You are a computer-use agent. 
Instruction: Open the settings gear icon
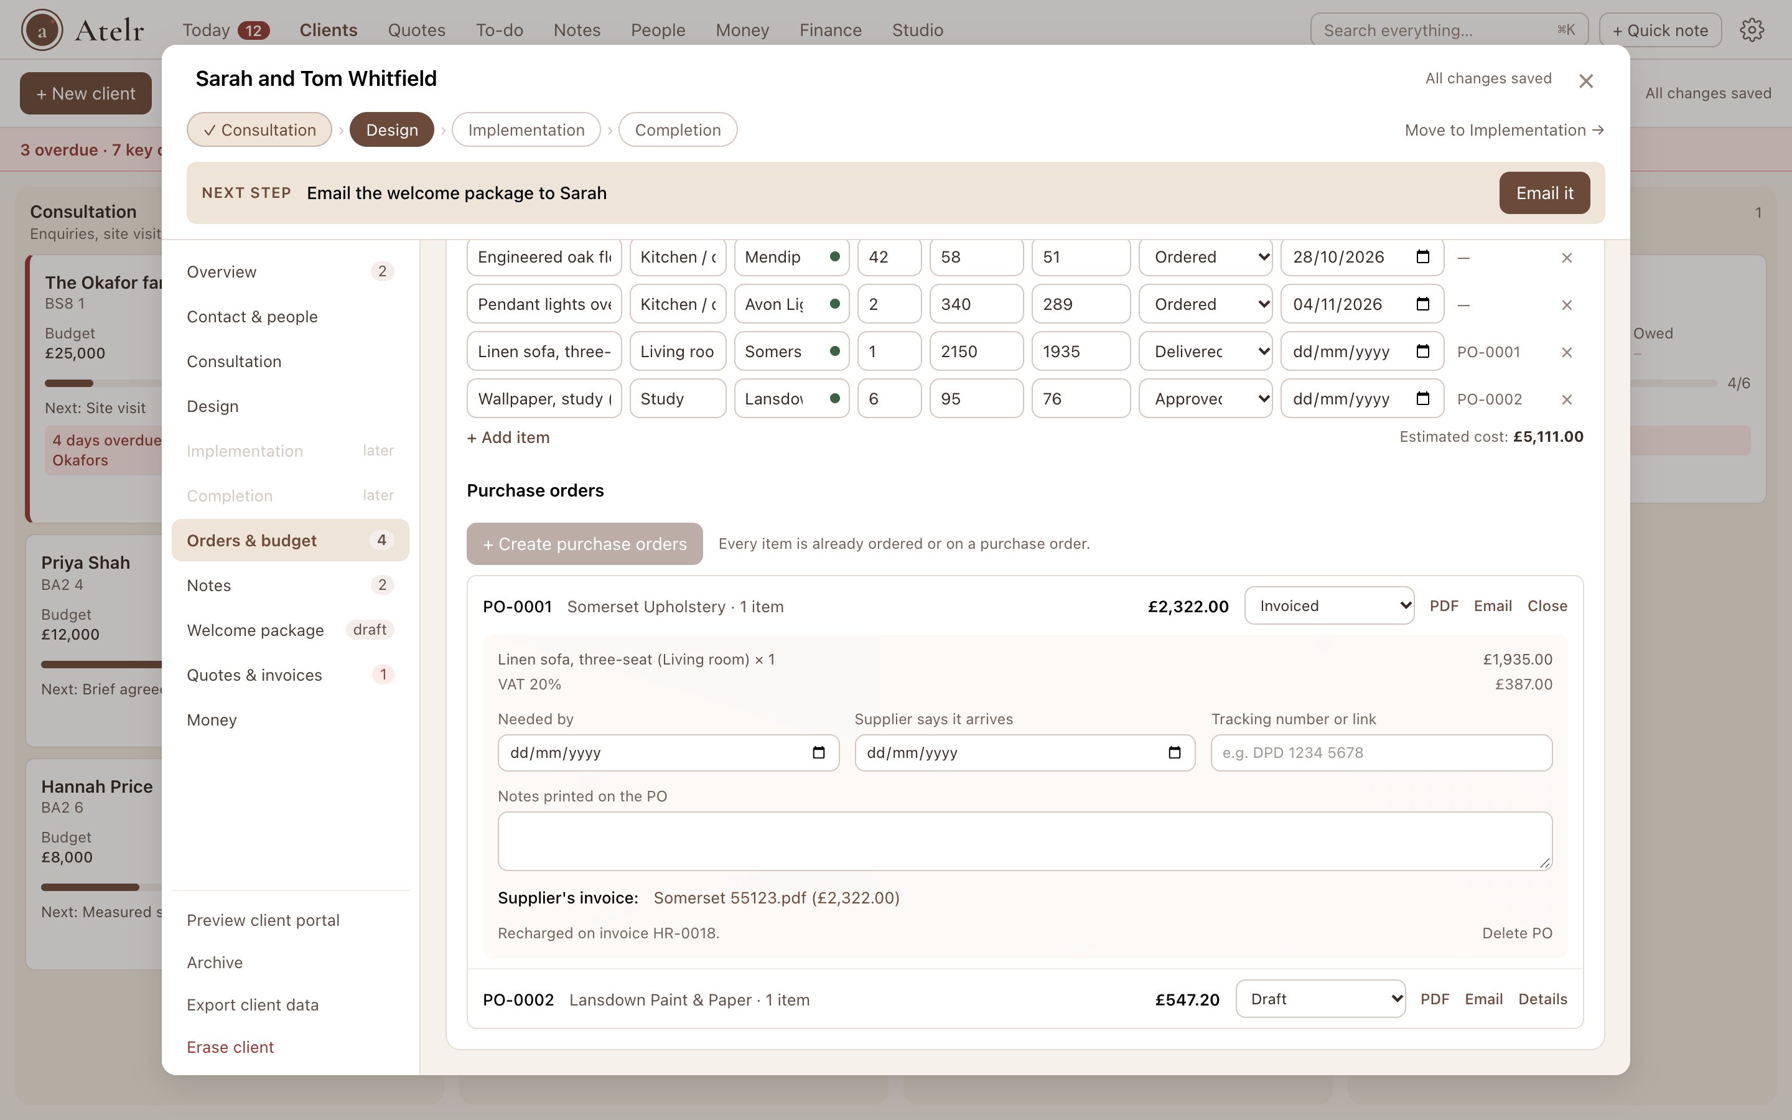(x=1752, y=30)
